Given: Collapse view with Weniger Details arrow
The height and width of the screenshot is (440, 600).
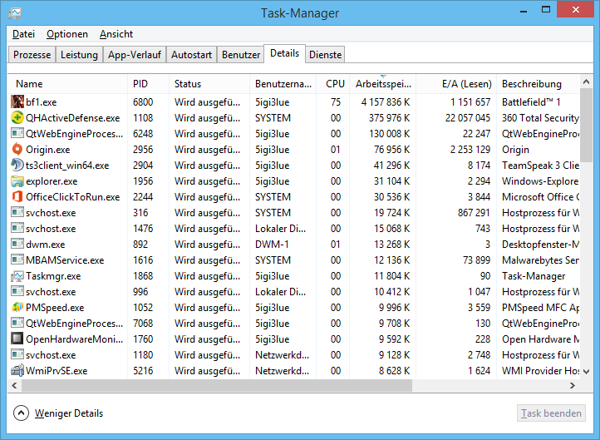Looking at the screenshot, I should [22, 413].
